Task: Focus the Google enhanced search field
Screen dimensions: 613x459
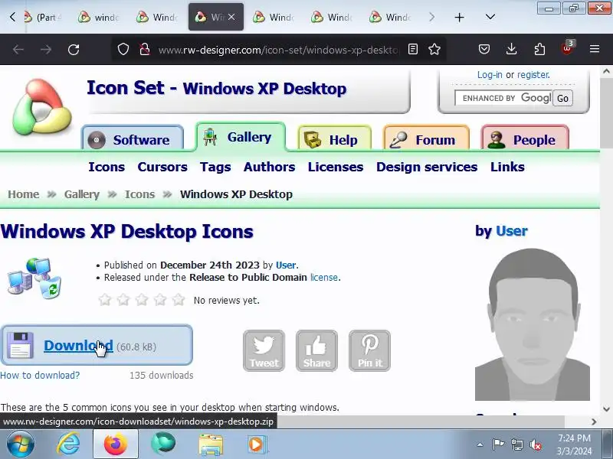Action: [x=503, y=98]
